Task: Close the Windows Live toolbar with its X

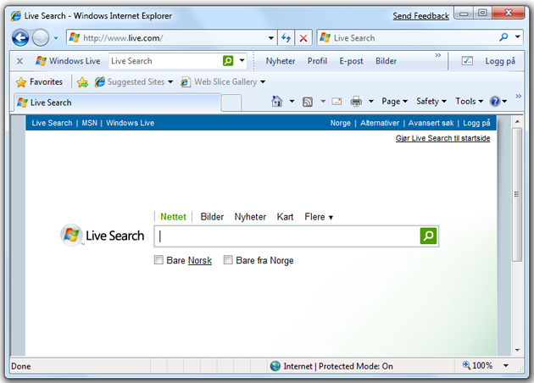Action: click(19, 61)
